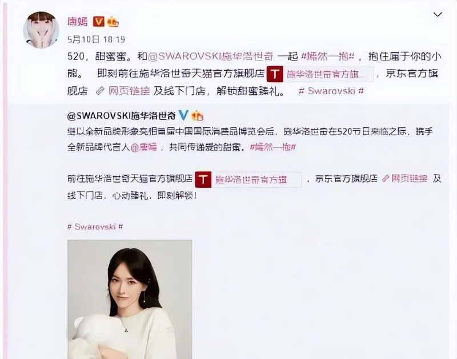Open the # Swarovski # tag after 解锁甜蜜臻礼

(331, 91)
